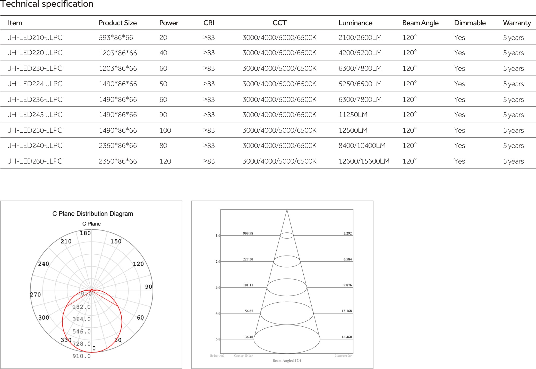
Task: Select item JH-LED236-JLPC
Action: 35,100
